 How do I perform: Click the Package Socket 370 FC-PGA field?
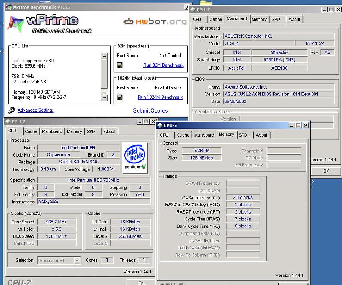coord(78,162)
